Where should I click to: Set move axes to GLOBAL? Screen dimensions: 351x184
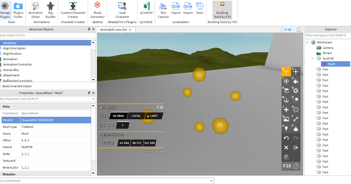coord(118,116)
